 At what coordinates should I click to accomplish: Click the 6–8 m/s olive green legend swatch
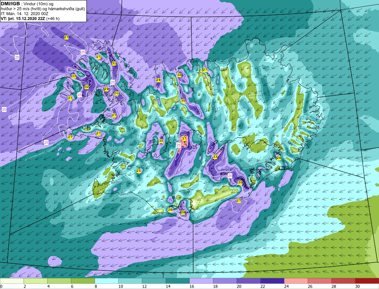click(83, 281)
